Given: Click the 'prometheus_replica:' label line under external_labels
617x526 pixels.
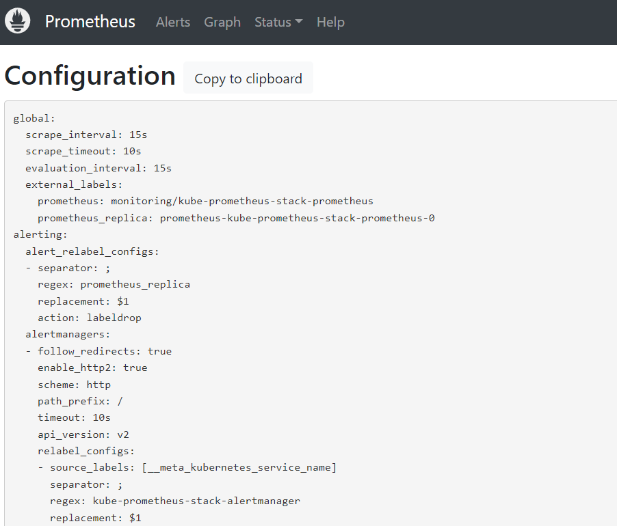Looking at the screenshot, I should (236, 218).
